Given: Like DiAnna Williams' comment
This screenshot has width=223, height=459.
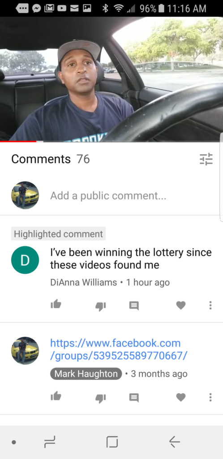Looking at the screenshot, I should point(56,305).
